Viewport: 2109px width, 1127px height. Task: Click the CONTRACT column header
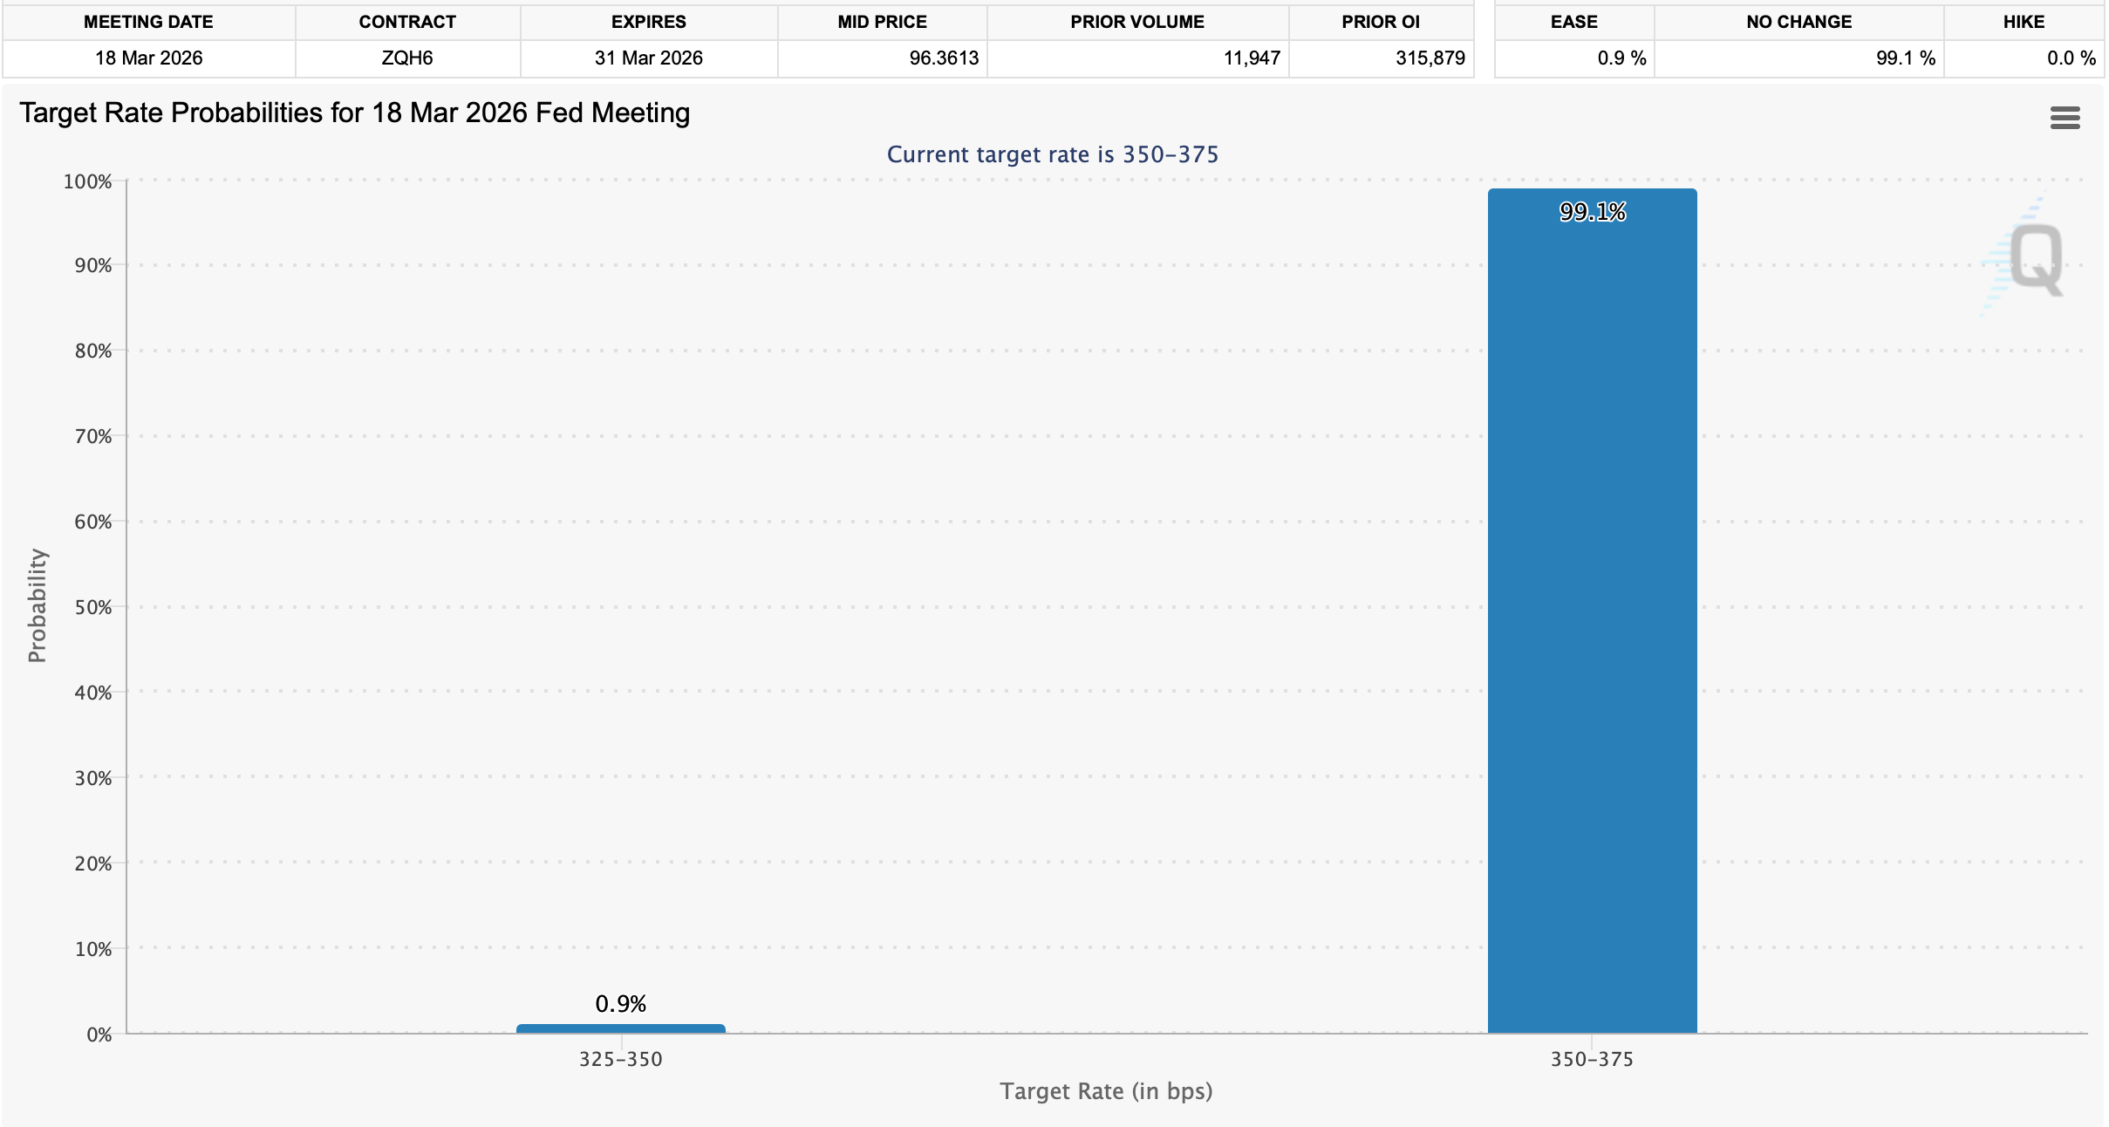[x=407, y=22]
